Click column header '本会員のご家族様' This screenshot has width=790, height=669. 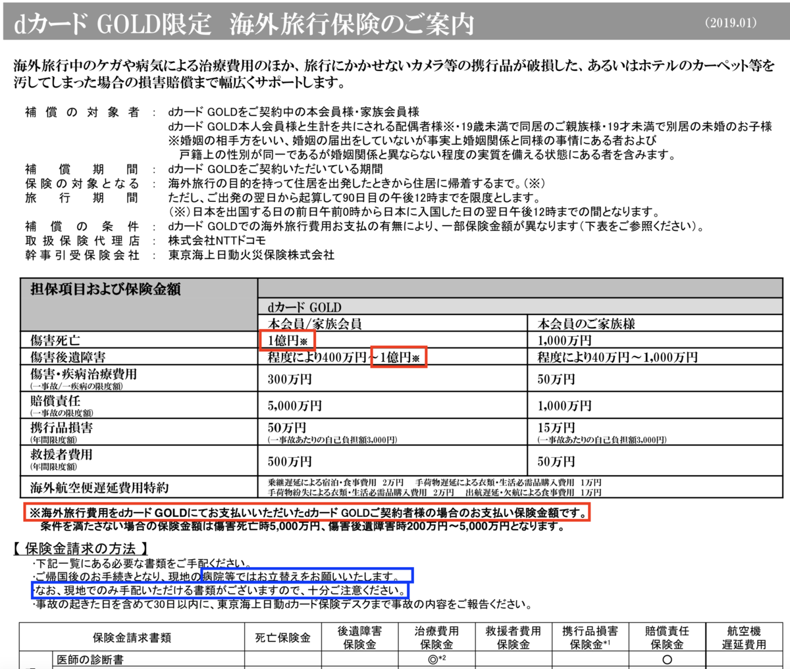[x=586, y=324]
